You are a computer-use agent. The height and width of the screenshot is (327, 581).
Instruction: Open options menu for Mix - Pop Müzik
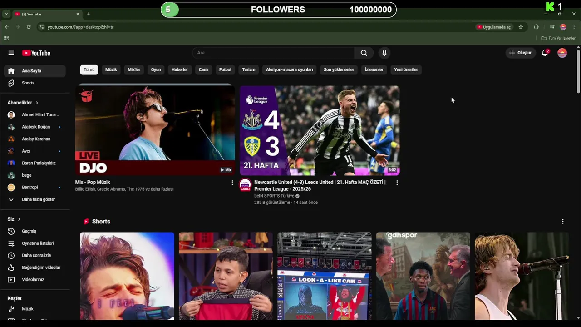click(232, 183)
